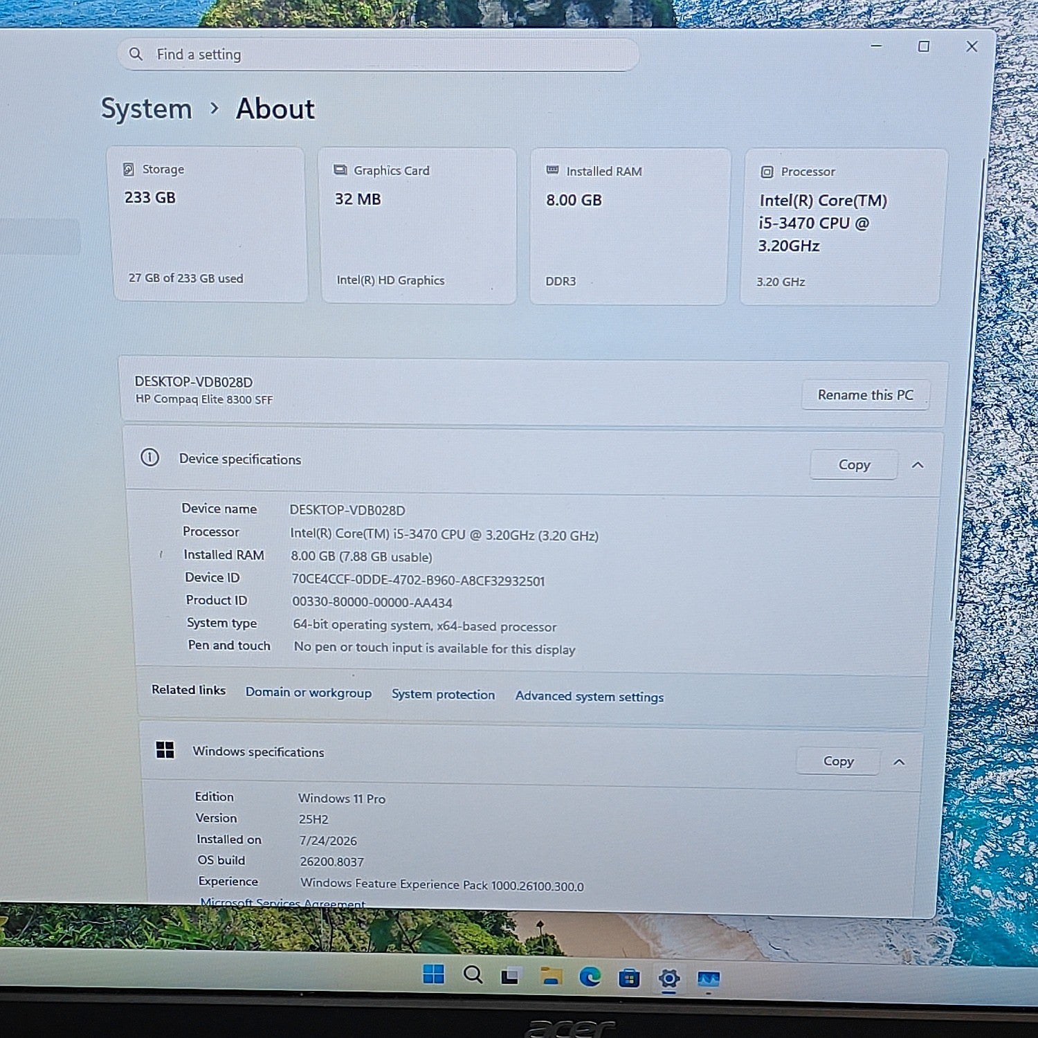This screenshot has width=1038, height=1038.
Task: Click the Windows logo beside Windows specifications
Action: pos(165,749)
